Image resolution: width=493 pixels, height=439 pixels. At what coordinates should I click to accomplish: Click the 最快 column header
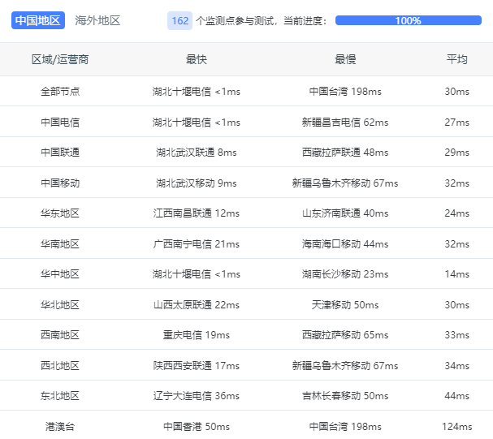pyautogui.click(x=197, y=59)
